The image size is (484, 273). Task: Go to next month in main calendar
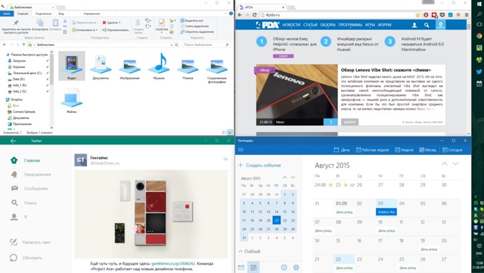click(455, 164)
